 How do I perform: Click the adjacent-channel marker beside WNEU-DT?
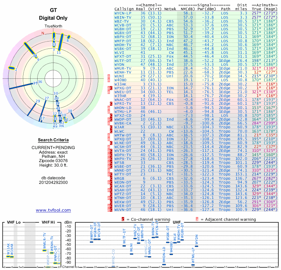coord(109,92)
